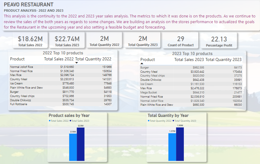Select the $22.74M Total Sales 2023 card
The image size is (260, 164).
point(67,40)
